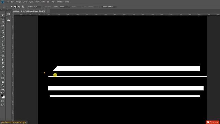
Task: Select the Zoom tool
Action: click(3, 85)
